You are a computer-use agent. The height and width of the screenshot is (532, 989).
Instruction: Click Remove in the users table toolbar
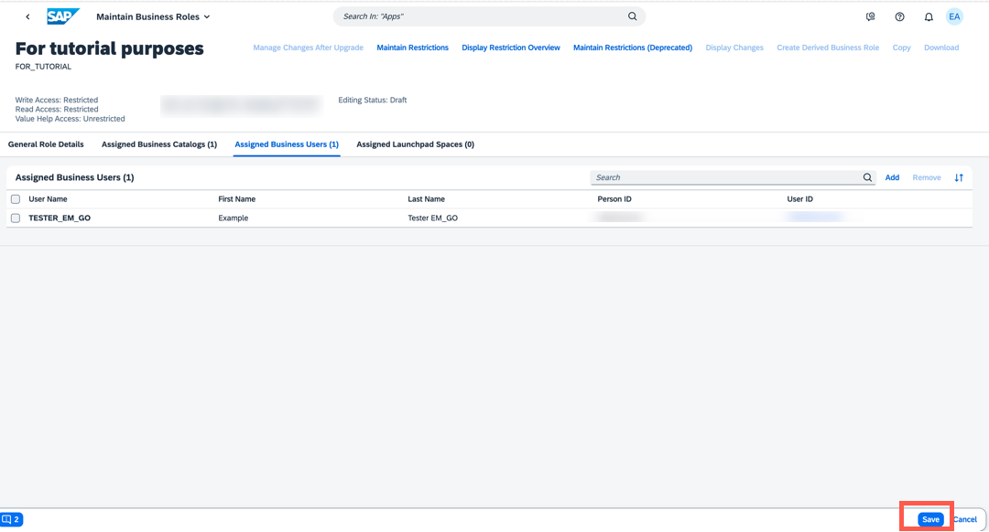coord(927,177)
